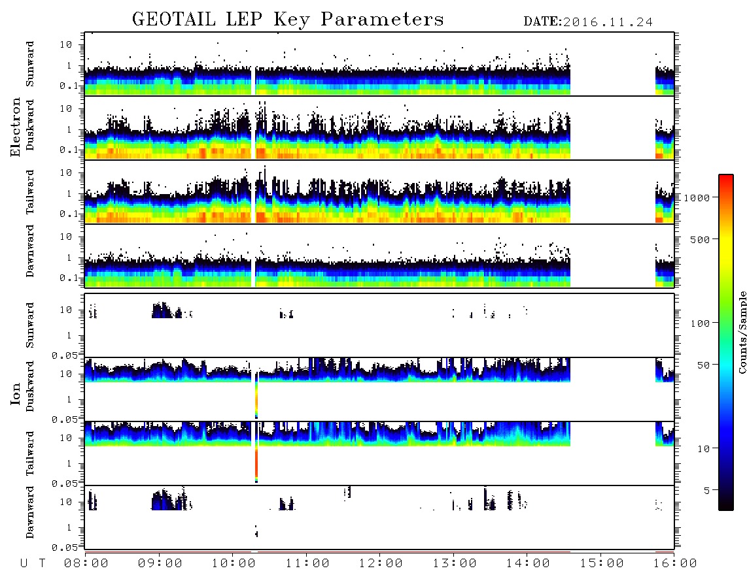Click the 16:00 time tick label

tap(675, 563)
